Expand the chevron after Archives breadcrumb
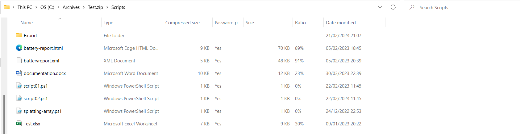The image size is (520, 134). [84, 7]
